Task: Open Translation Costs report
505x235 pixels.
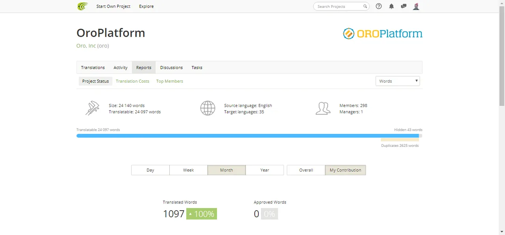Action: coord(133,81)
